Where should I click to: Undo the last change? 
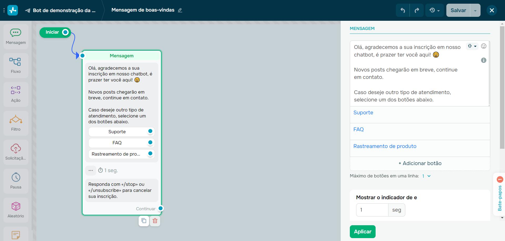click(403, 10)
